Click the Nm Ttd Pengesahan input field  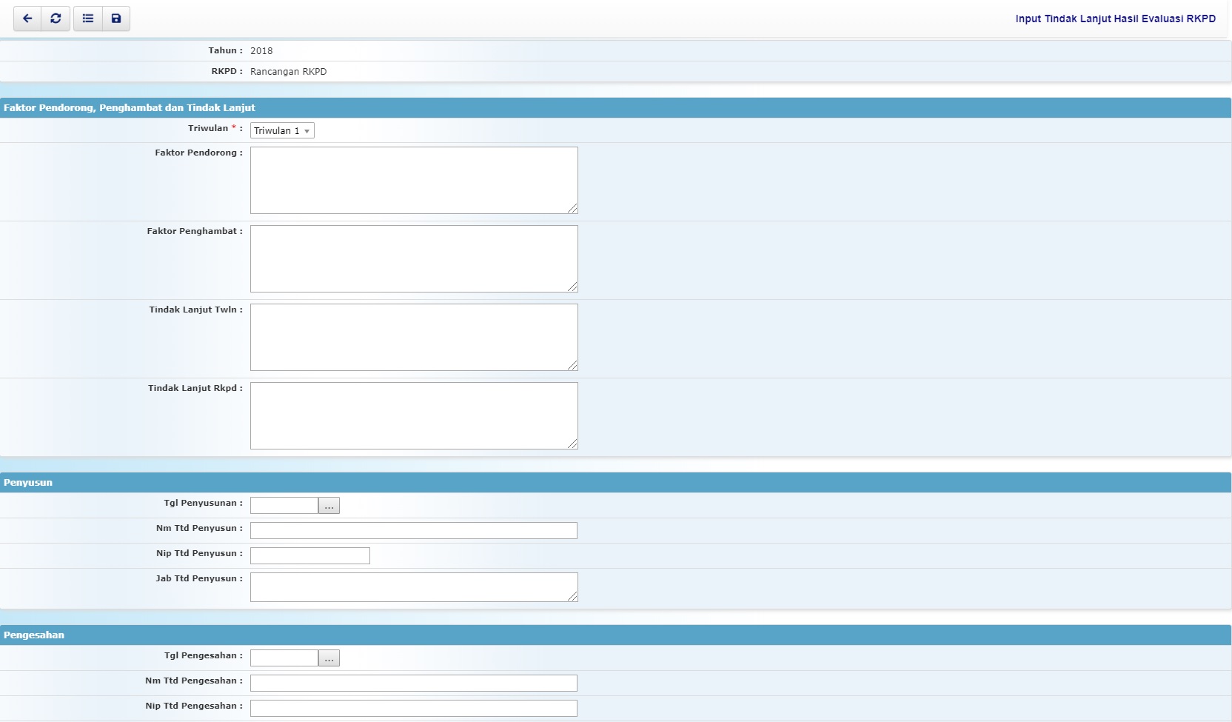coord(413,683)
